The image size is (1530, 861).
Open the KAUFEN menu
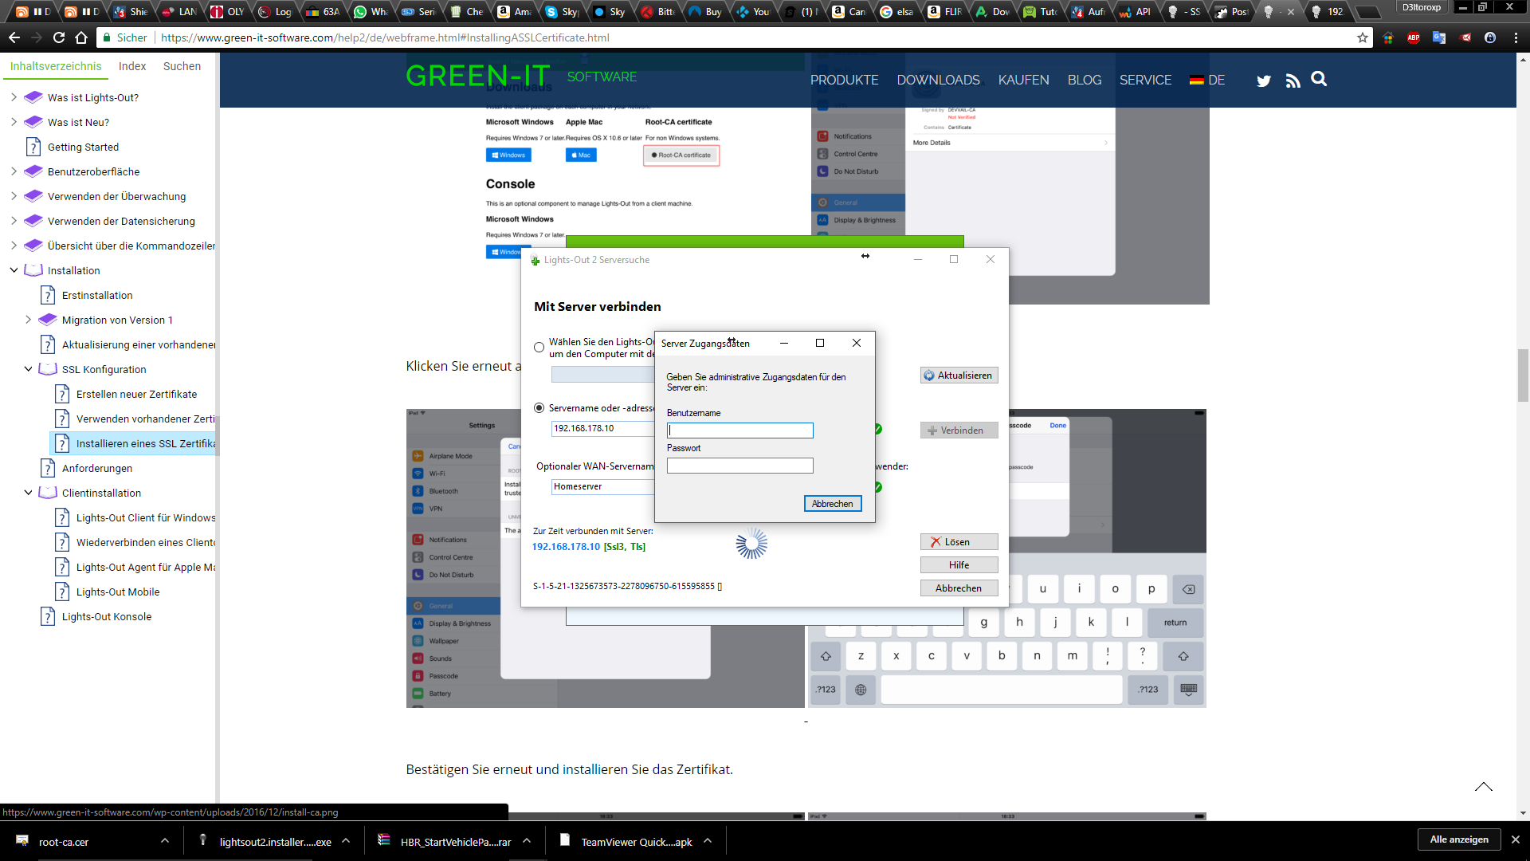(x=1023, y=80)
